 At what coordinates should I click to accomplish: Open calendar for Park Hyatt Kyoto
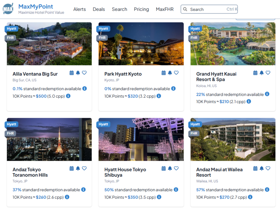click(x=164, y=73)
